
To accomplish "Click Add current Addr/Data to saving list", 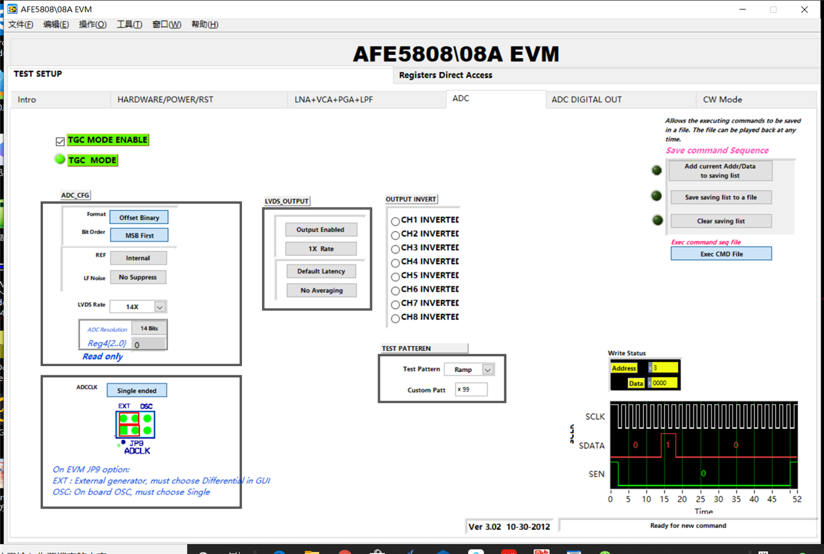I will (720, 171).
